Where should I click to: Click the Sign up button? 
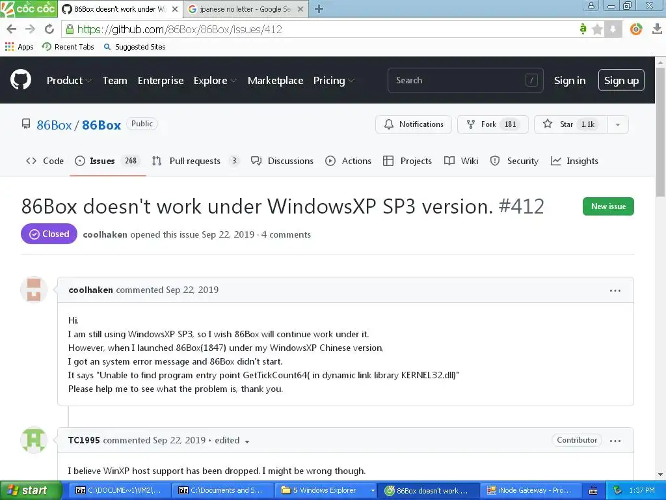(621, 80)
